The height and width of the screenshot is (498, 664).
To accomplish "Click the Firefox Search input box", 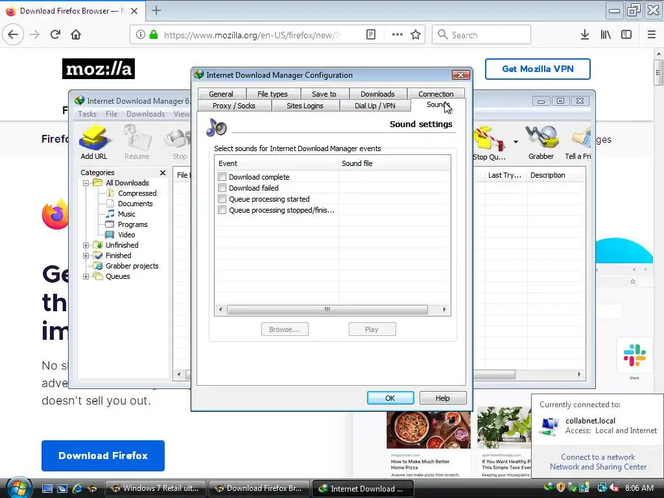I will tap(481, 35).
